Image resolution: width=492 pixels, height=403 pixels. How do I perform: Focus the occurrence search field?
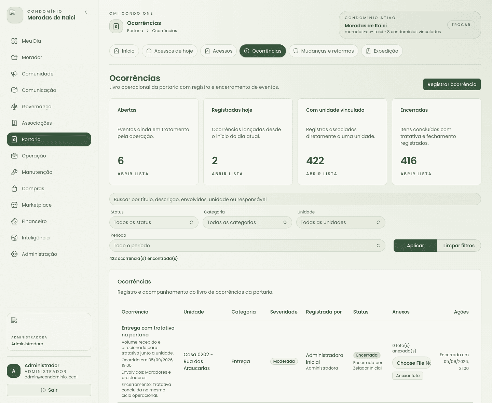coord(295,199)
